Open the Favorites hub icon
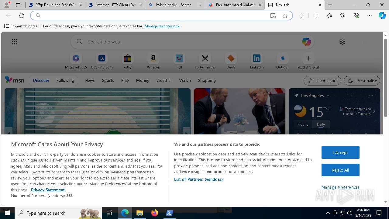389x219 pixels. click(329, 16)
